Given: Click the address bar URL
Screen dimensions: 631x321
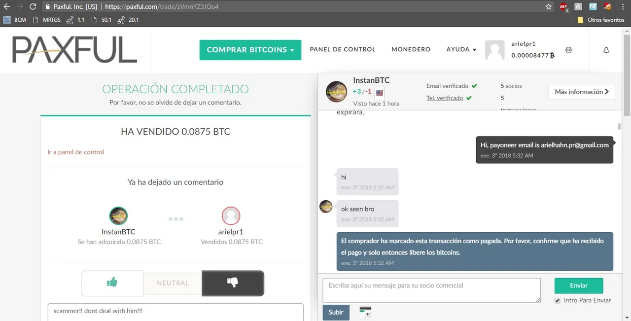Looking at the screenshot, I should tap(162, 7).
